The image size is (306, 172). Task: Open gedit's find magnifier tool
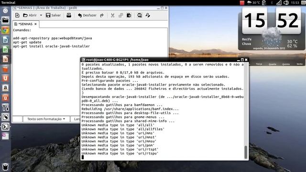(140, 15)
